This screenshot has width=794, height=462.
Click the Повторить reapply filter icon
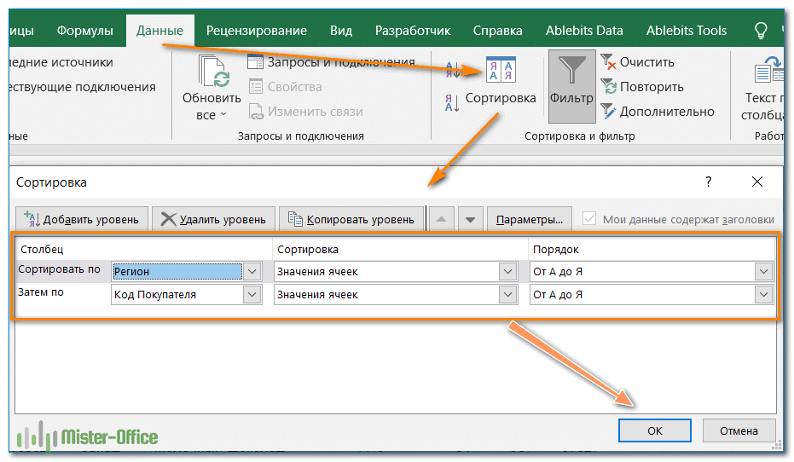[608, 86]
